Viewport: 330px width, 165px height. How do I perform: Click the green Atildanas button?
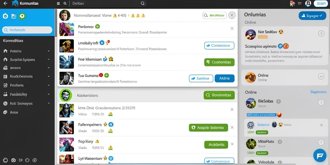(216, 145)
